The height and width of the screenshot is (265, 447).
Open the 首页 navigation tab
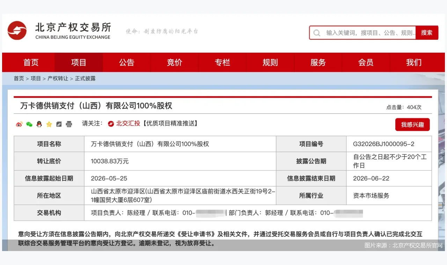pos(31,62)
